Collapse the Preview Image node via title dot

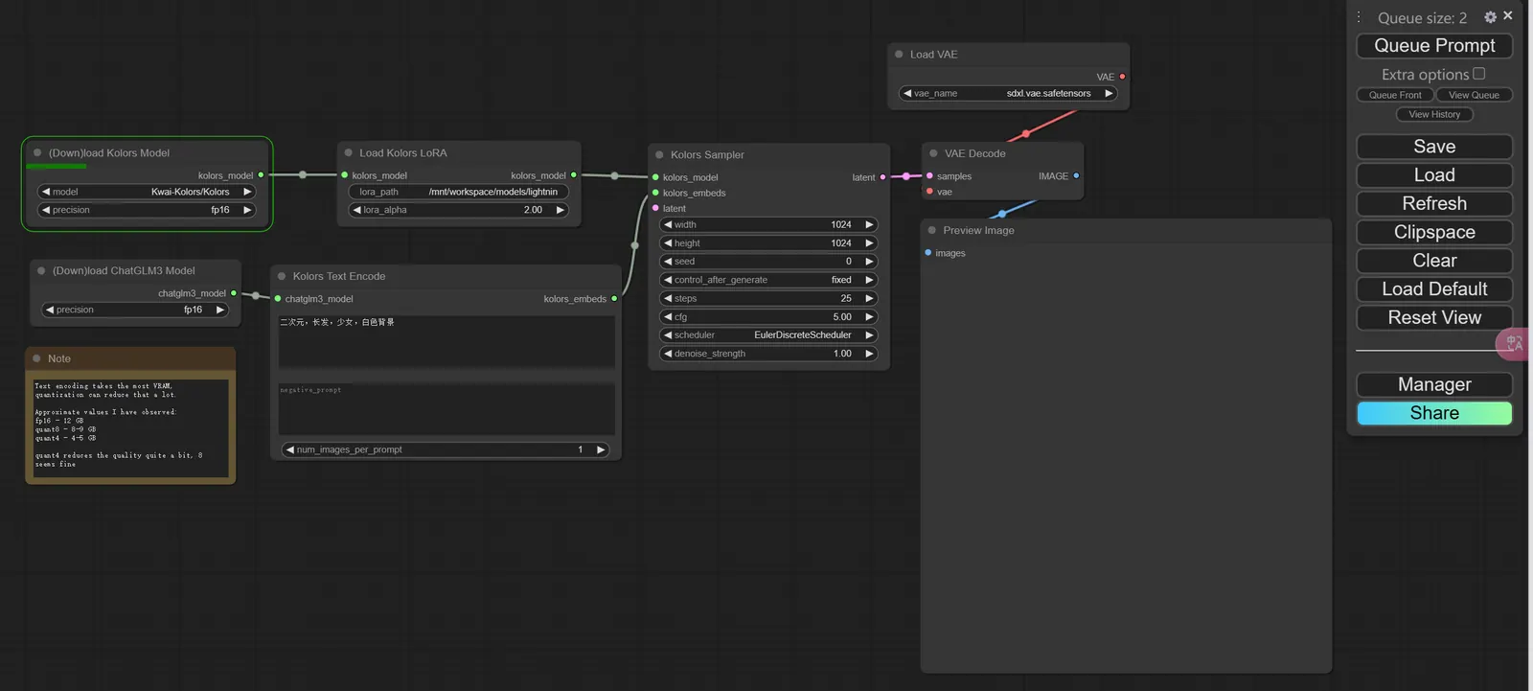pos(931,230)
